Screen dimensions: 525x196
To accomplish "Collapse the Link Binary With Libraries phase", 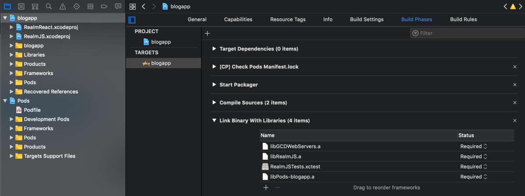I will point(214,120).
